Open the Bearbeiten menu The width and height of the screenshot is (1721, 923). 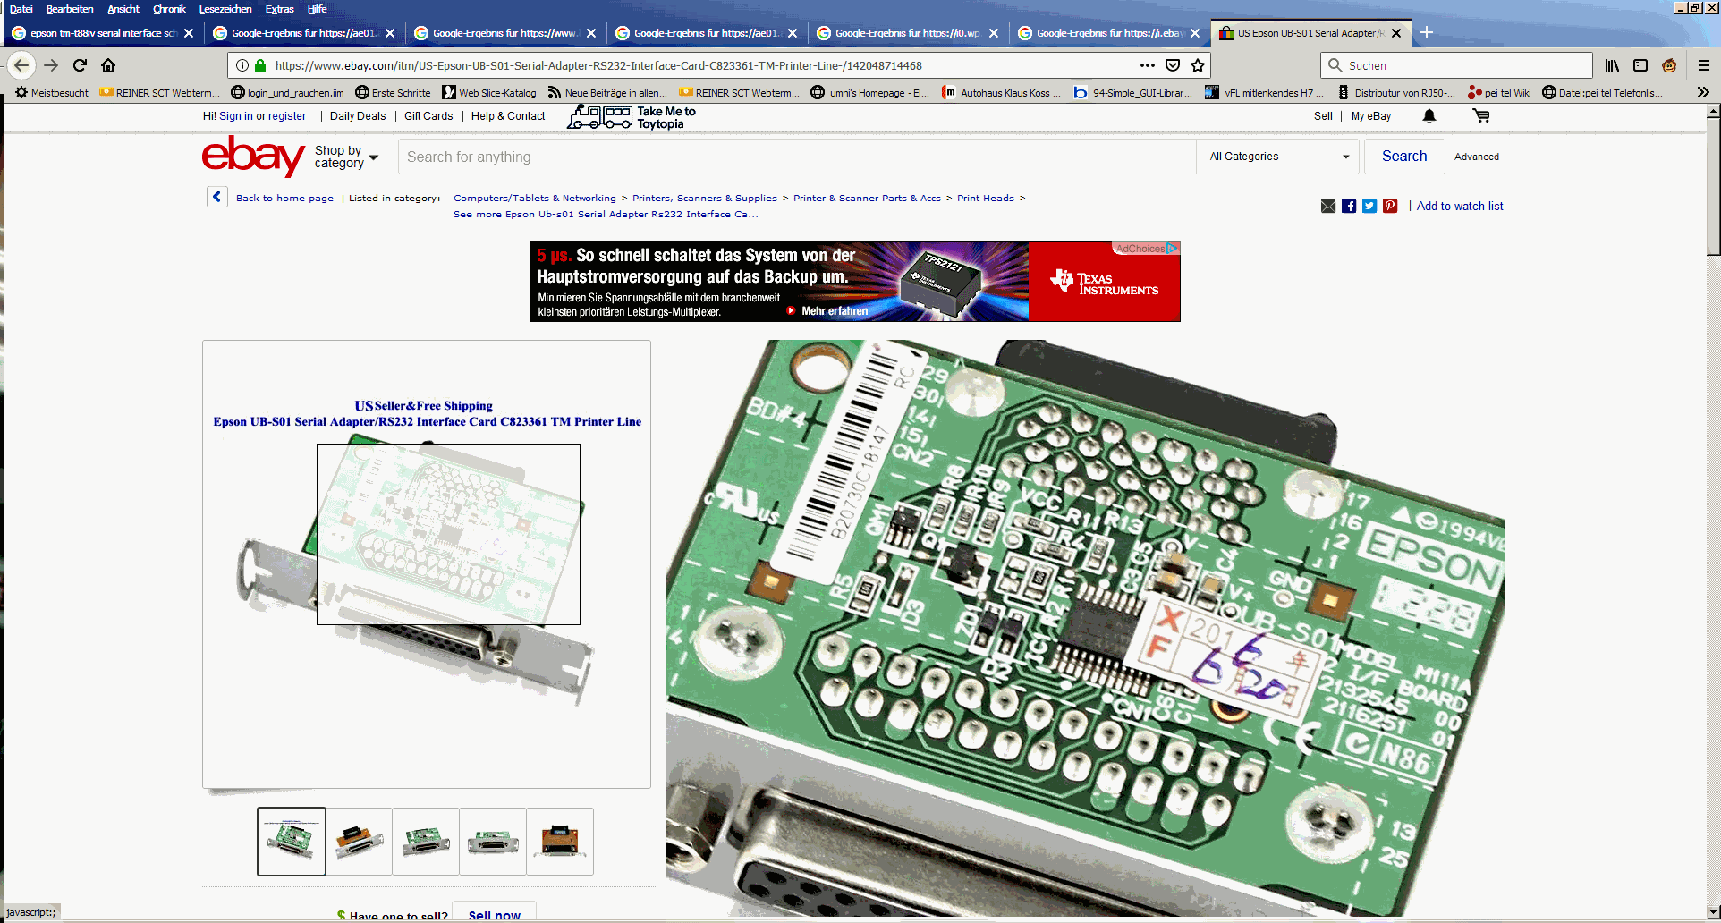[x=70, y=9]
